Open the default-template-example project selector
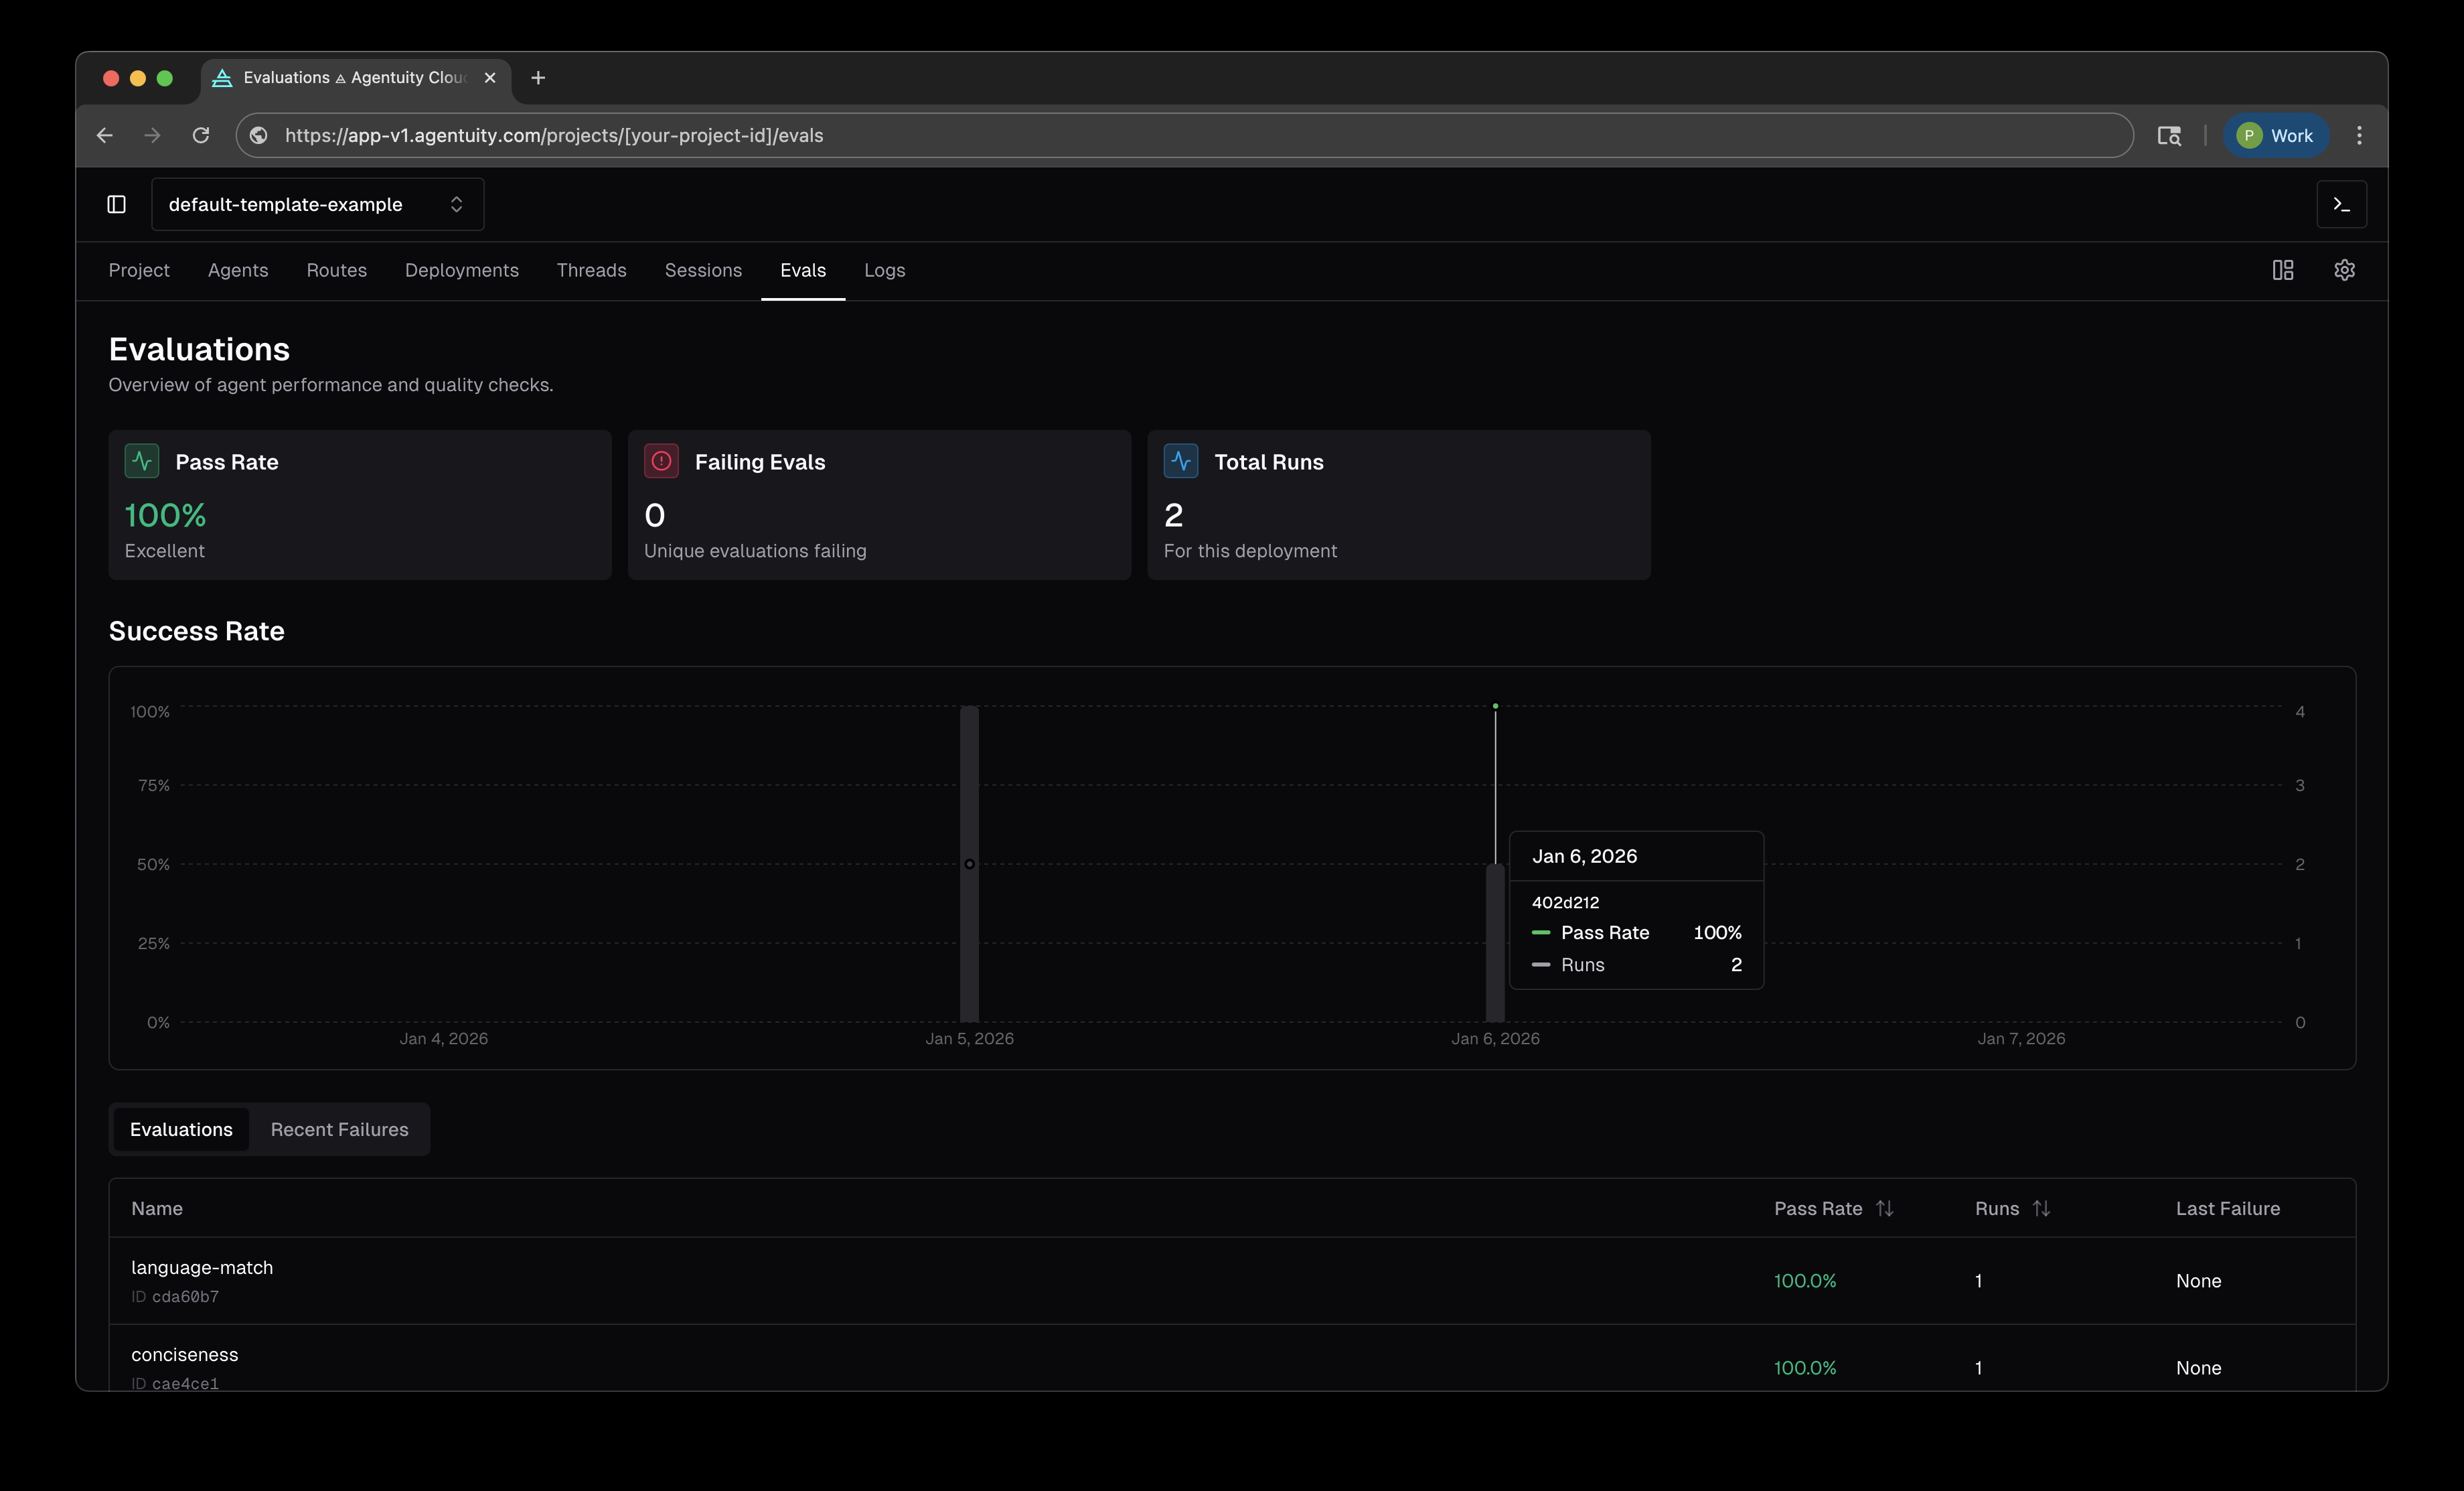 point(316,204)
